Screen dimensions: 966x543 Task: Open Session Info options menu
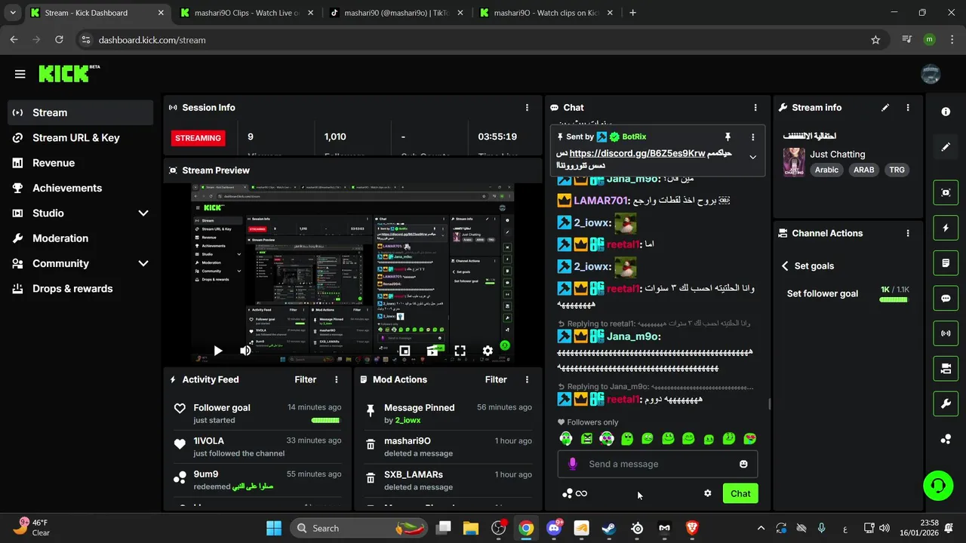(x=527, y=108)
